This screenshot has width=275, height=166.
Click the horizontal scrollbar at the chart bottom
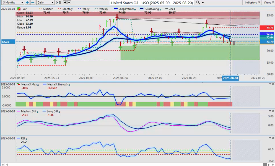(138, 164)
